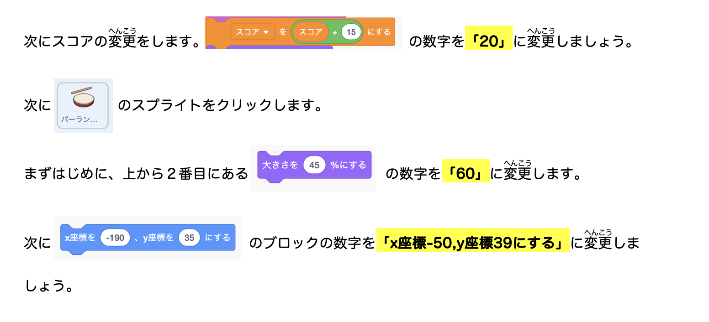709x322 pixels.
Task: Click the 45 value in the size block
Action: tap(314, 165)
